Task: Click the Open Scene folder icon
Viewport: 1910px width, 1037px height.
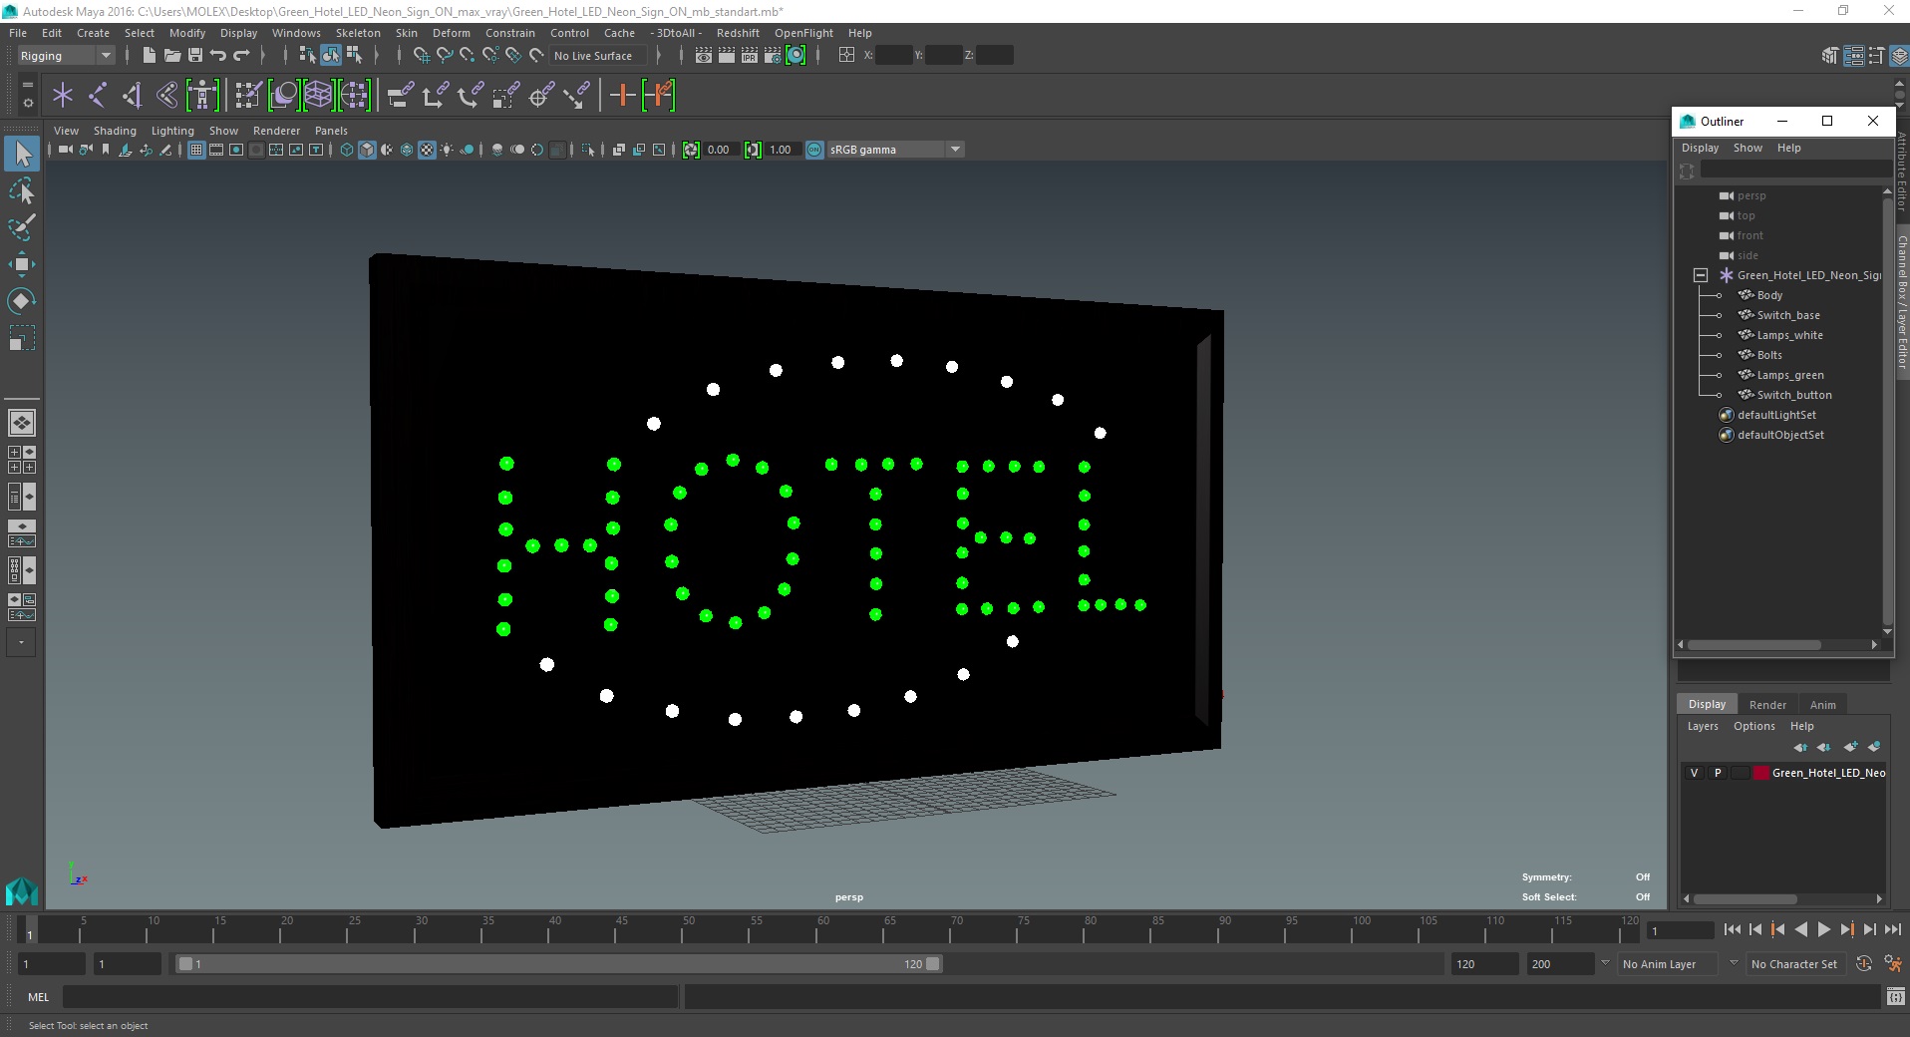Action: 171,56
